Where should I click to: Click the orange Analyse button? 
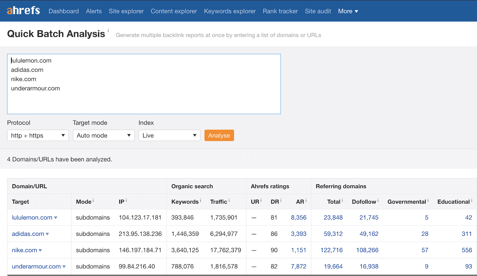click(219, 135)
